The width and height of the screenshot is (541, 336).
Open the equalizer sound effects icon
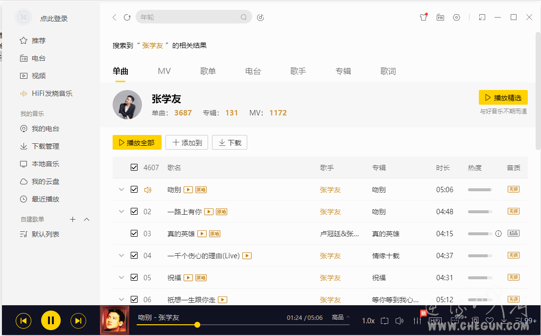[x=418, y=320]
